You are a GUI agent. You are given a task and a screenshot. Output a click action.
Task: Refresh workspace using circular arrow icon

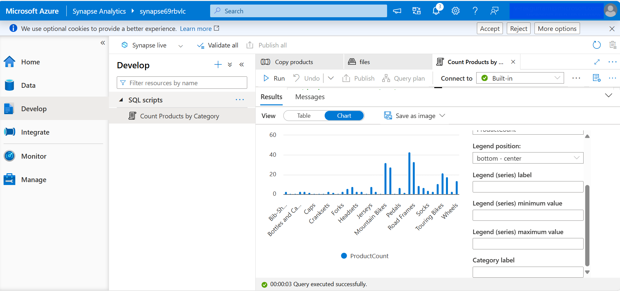pos(597,45)
